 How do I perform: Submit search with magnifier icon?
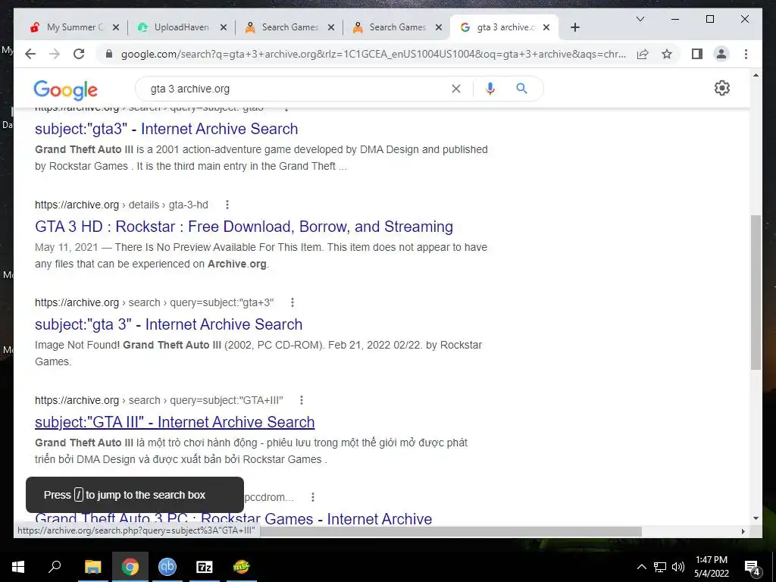tap(521, 89)
